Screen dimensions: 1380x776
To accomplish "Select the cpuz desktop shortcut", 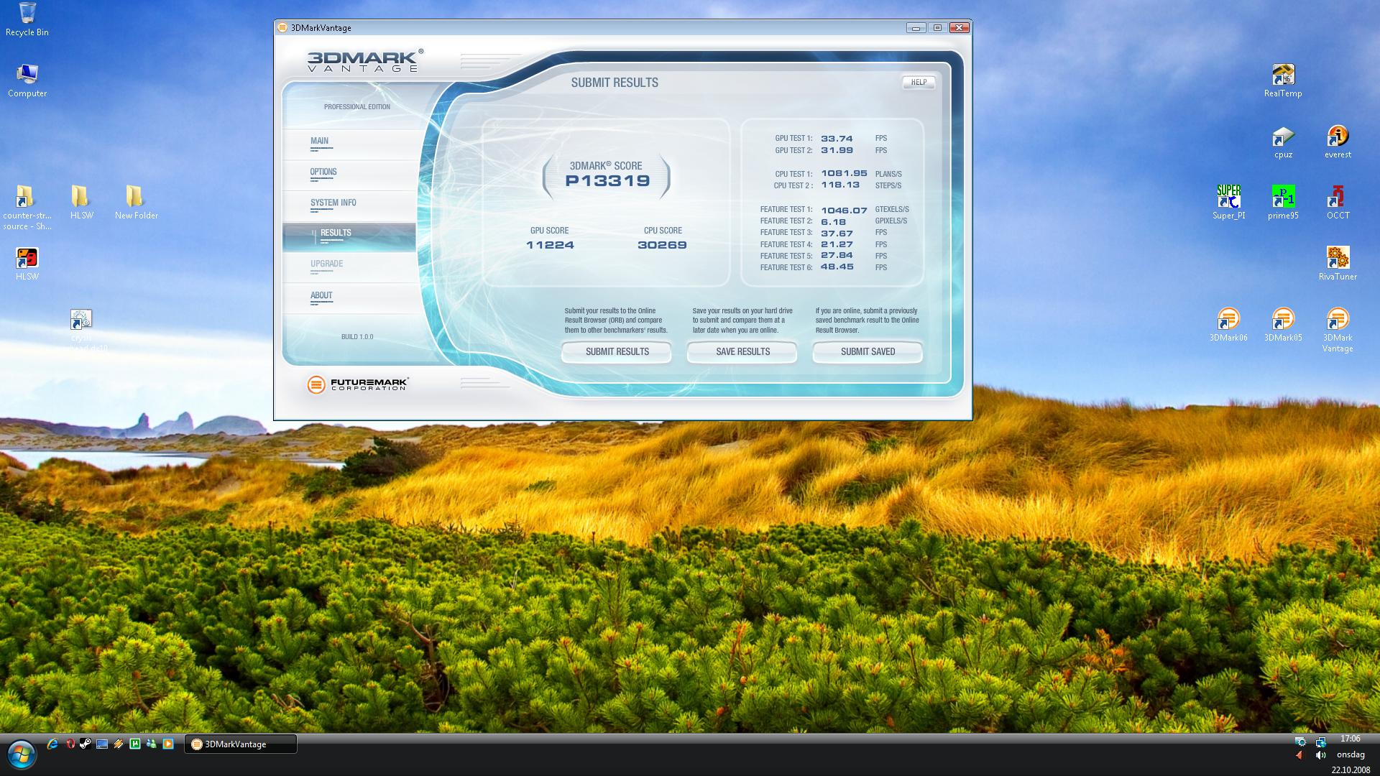I will point(1283,142).
